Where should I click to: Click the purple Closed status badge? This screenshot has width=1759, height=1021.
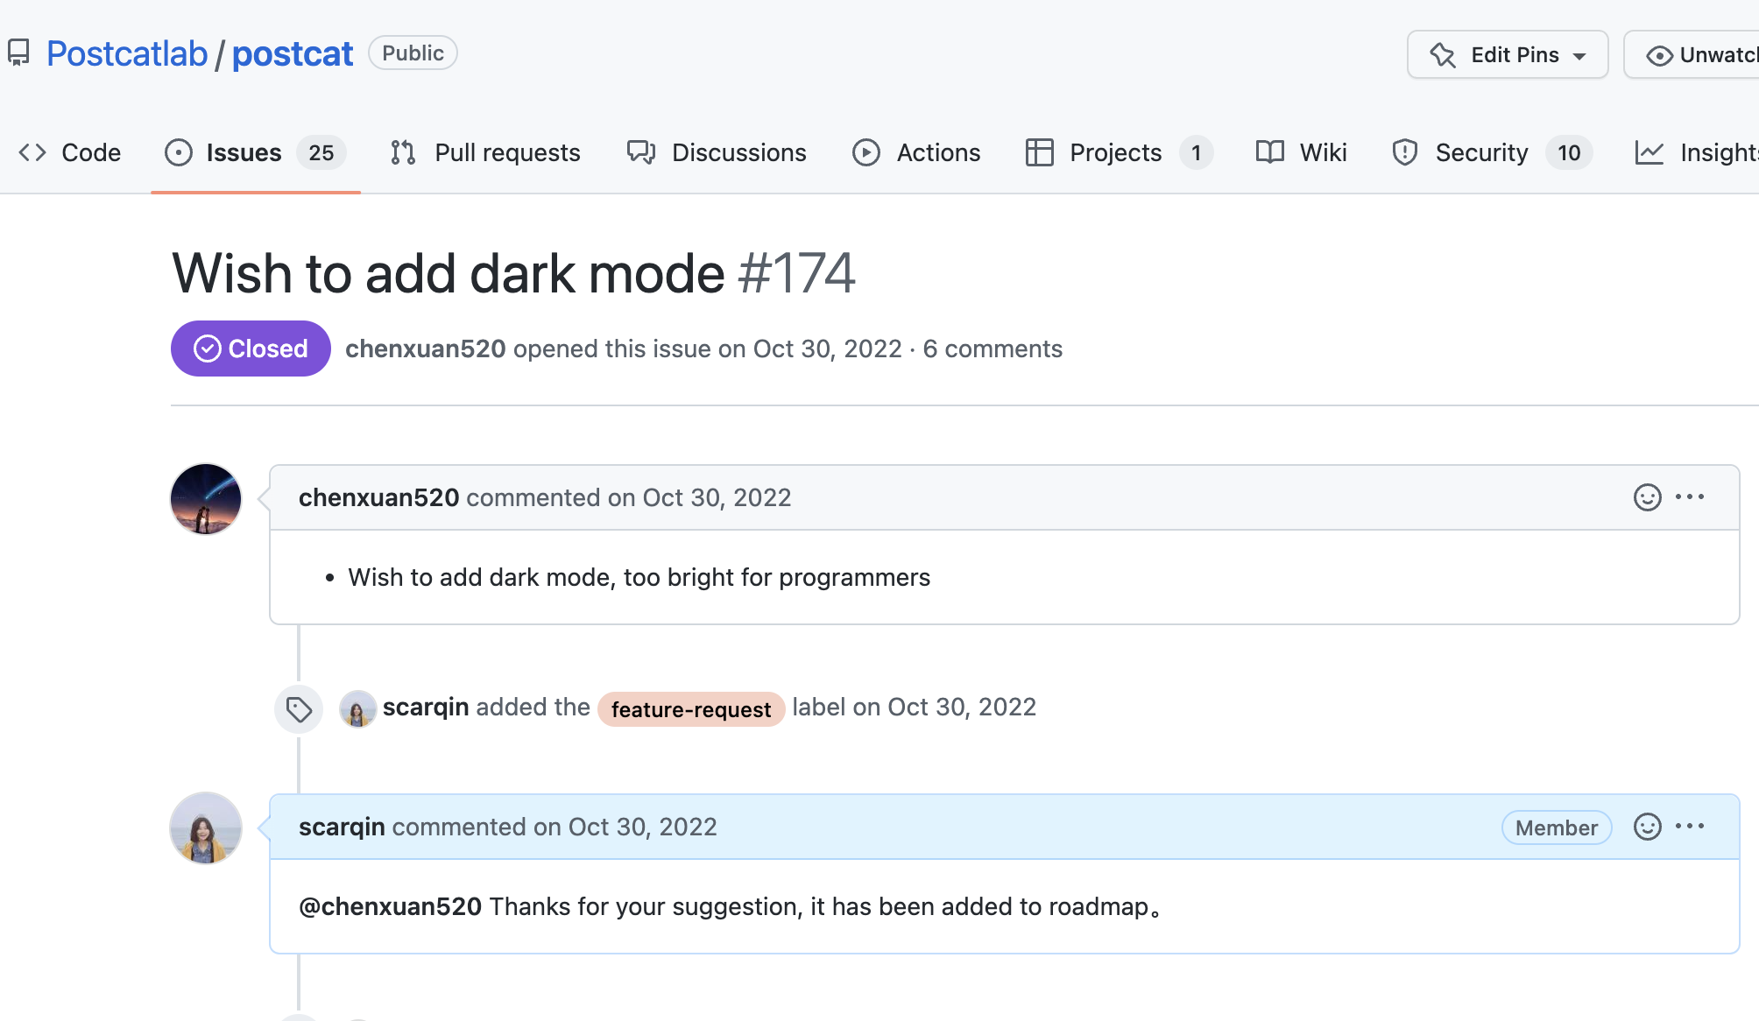pos(251,349)
